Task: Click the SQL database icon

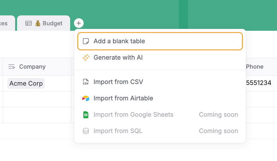Action: coord(86,131)
